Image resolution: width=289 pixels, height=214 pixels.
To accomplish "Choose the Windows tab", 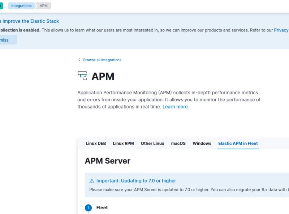I will pos(202,144).
